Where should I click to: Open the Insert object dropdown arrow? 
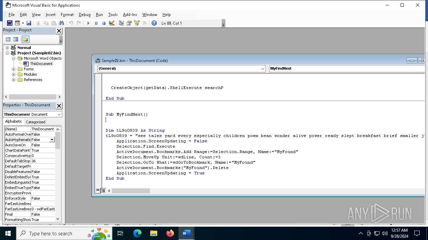point(23,23)
